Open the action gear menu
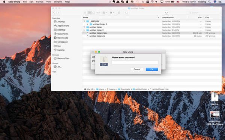Image resolution: width=225 pixels, height=140 pixels. (112, 13)
